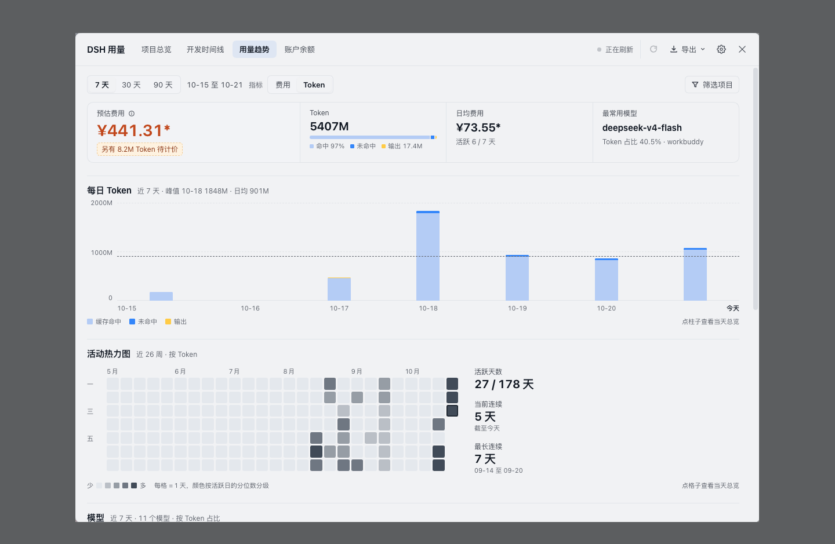Viewport: 835px width, 544px height.
Task: Open the 账户余额 tab
Action: [x=300, y=49]
